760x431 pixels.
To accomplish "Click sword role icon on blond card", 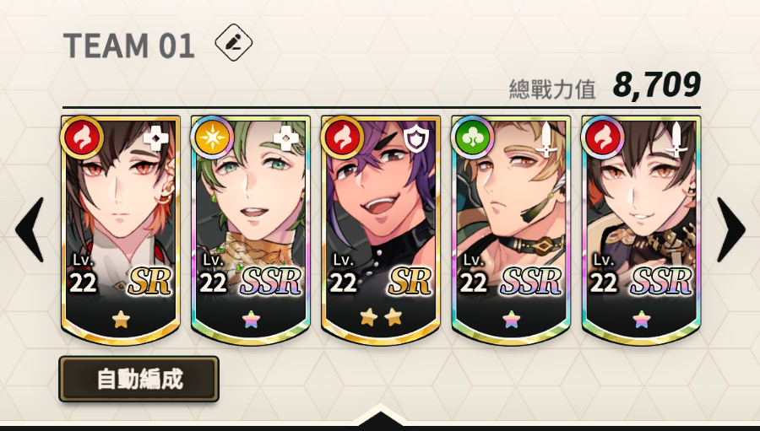I will coord(546,139).
